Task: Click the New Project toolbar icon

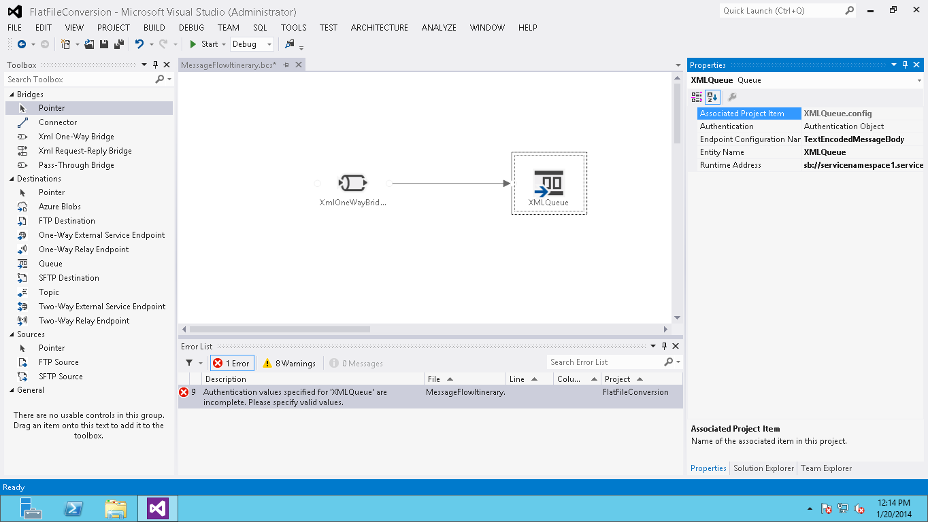Action: (66, 44)
